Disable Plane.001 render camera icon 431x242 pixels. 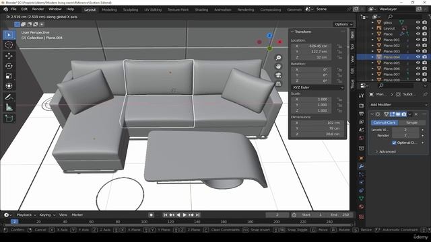(x=425, y=40)
